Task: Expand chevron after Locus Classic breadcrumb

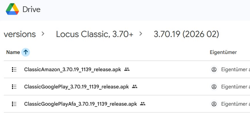Action: coord(141,34)
